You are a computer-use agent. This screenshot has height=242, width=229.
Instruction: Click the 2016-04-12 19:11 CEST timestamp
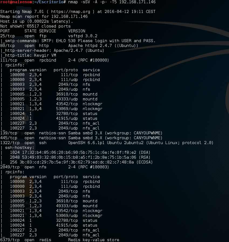click(130, 12)
